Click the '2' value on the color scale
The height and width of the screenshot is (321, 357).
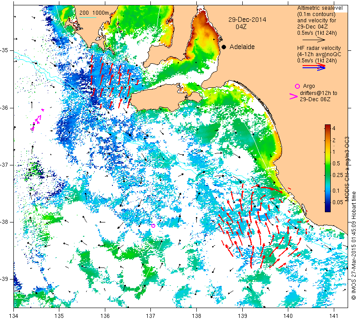pos(334,140)
